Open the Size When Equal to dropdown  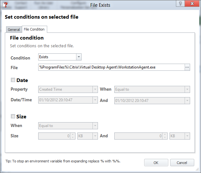[95, 126]
